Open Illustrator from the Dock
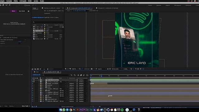This screenshot has height=112, width=199. point(77,110)
